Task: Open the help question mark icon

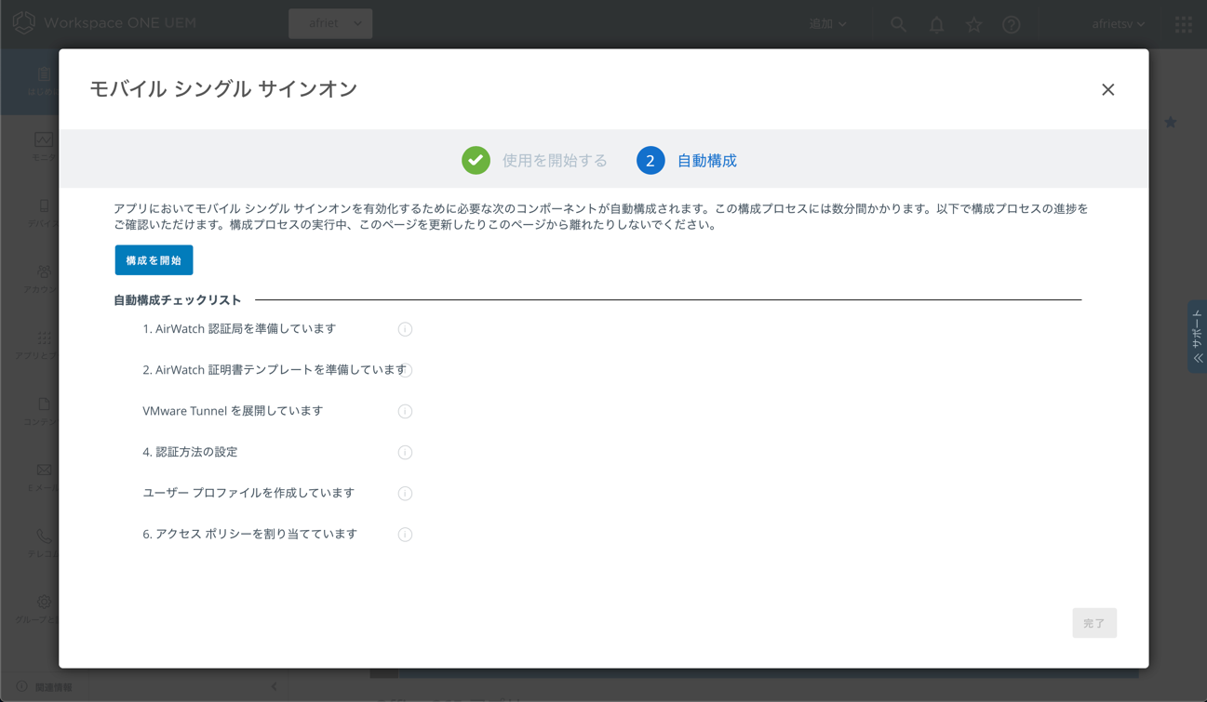Action: coord(1012,24)
